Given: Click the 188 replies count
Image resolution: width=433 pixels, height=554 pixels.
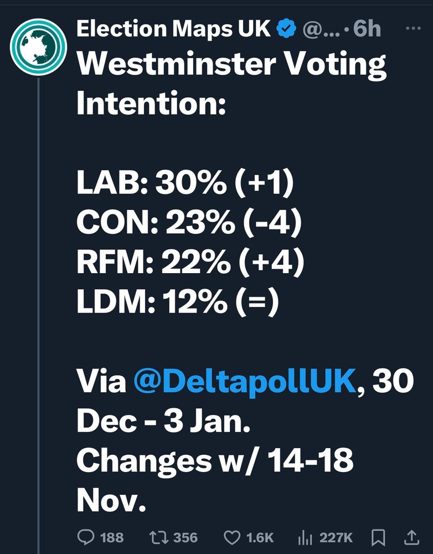Looking at the screenshot, I should [112, 537].
